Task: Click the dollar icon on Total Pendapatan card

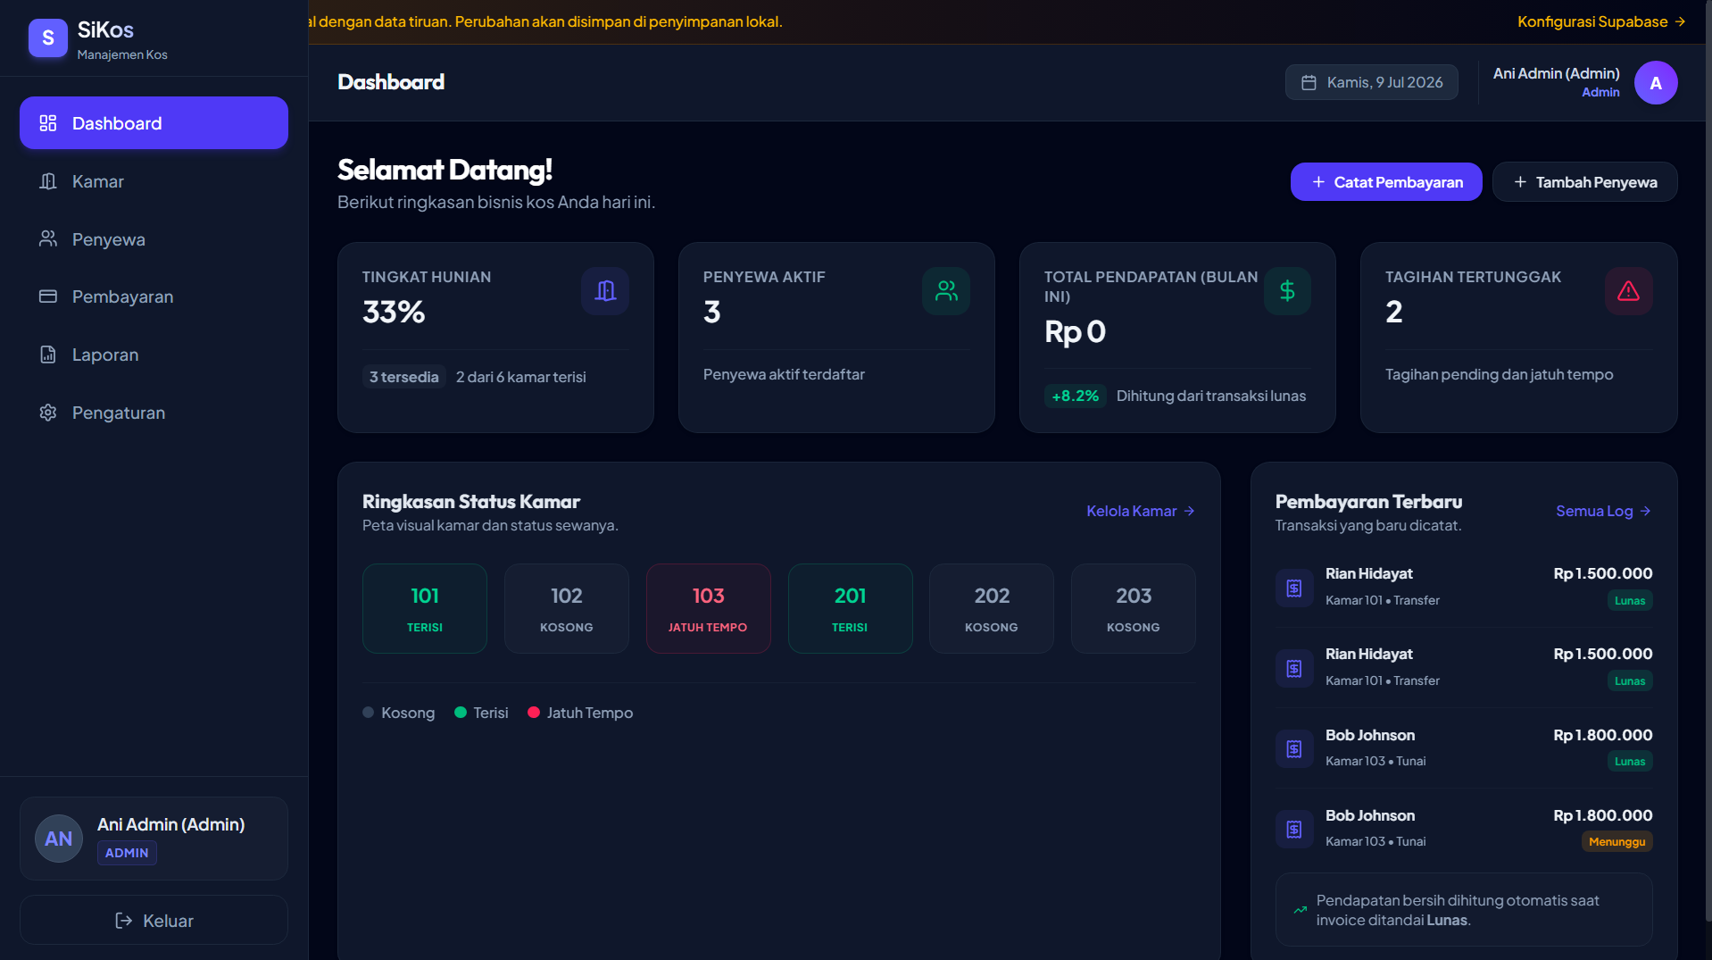Action: (1287, 291)
